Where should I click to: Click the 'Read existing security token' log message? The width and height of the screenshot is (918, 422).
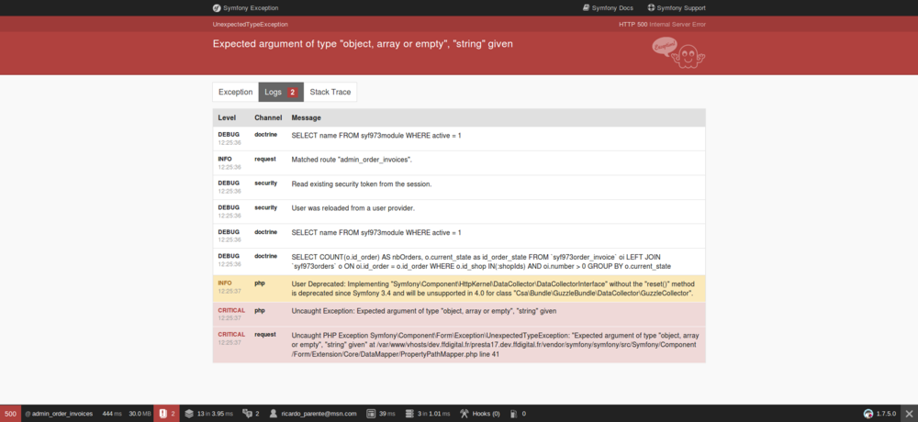pyautogui.click(x=361, y=183)
